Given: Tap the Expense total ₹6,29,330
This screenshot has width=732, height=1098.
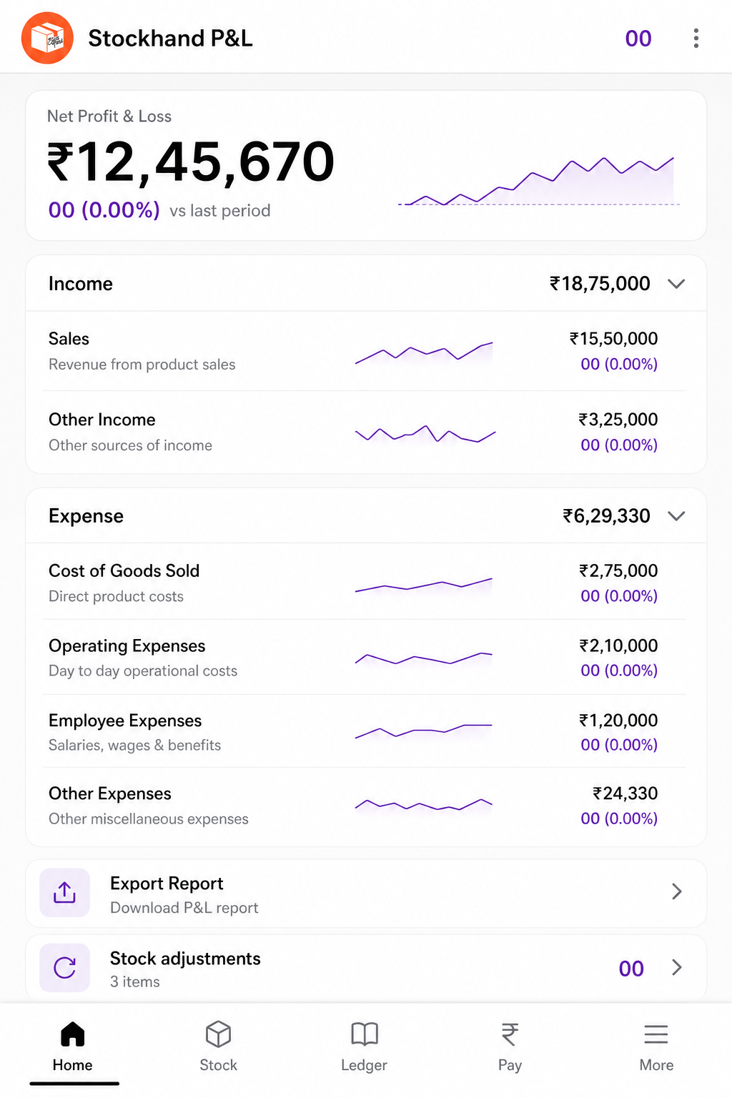Looking at the screenshot, I should [x=606, y=516].
